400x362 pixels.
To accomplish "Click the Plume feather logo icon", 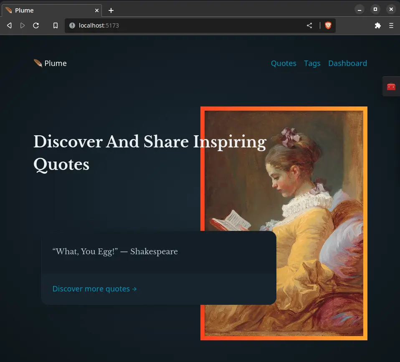I will click(38, 63).
